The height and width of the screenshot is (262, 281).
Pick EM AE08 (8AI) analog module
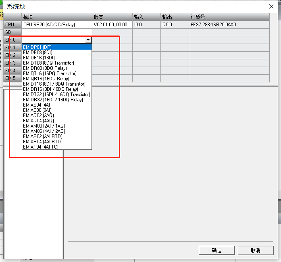point(56,110)
